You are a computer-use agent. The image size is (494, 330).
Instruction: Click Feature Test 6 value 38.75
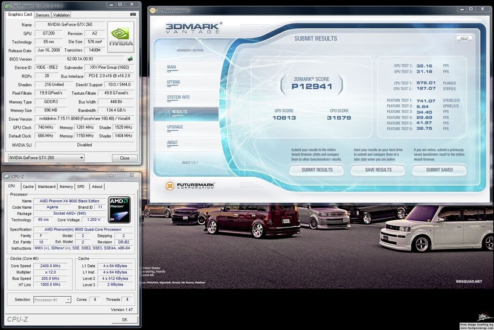point(425,129)
